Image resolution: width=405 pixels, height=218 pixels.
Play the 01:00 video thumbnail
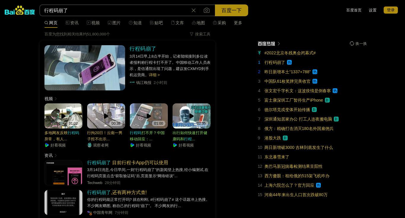[x=149, y=116]
